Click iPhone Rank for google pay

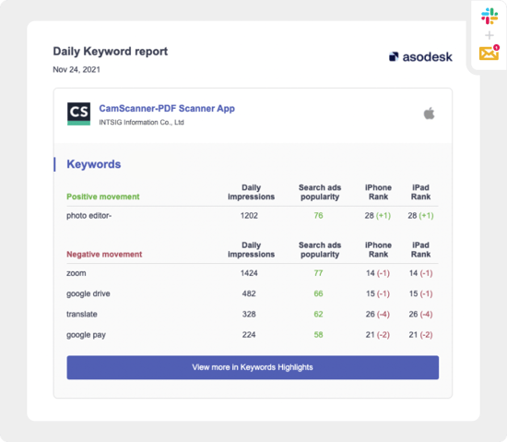point(378,335)
